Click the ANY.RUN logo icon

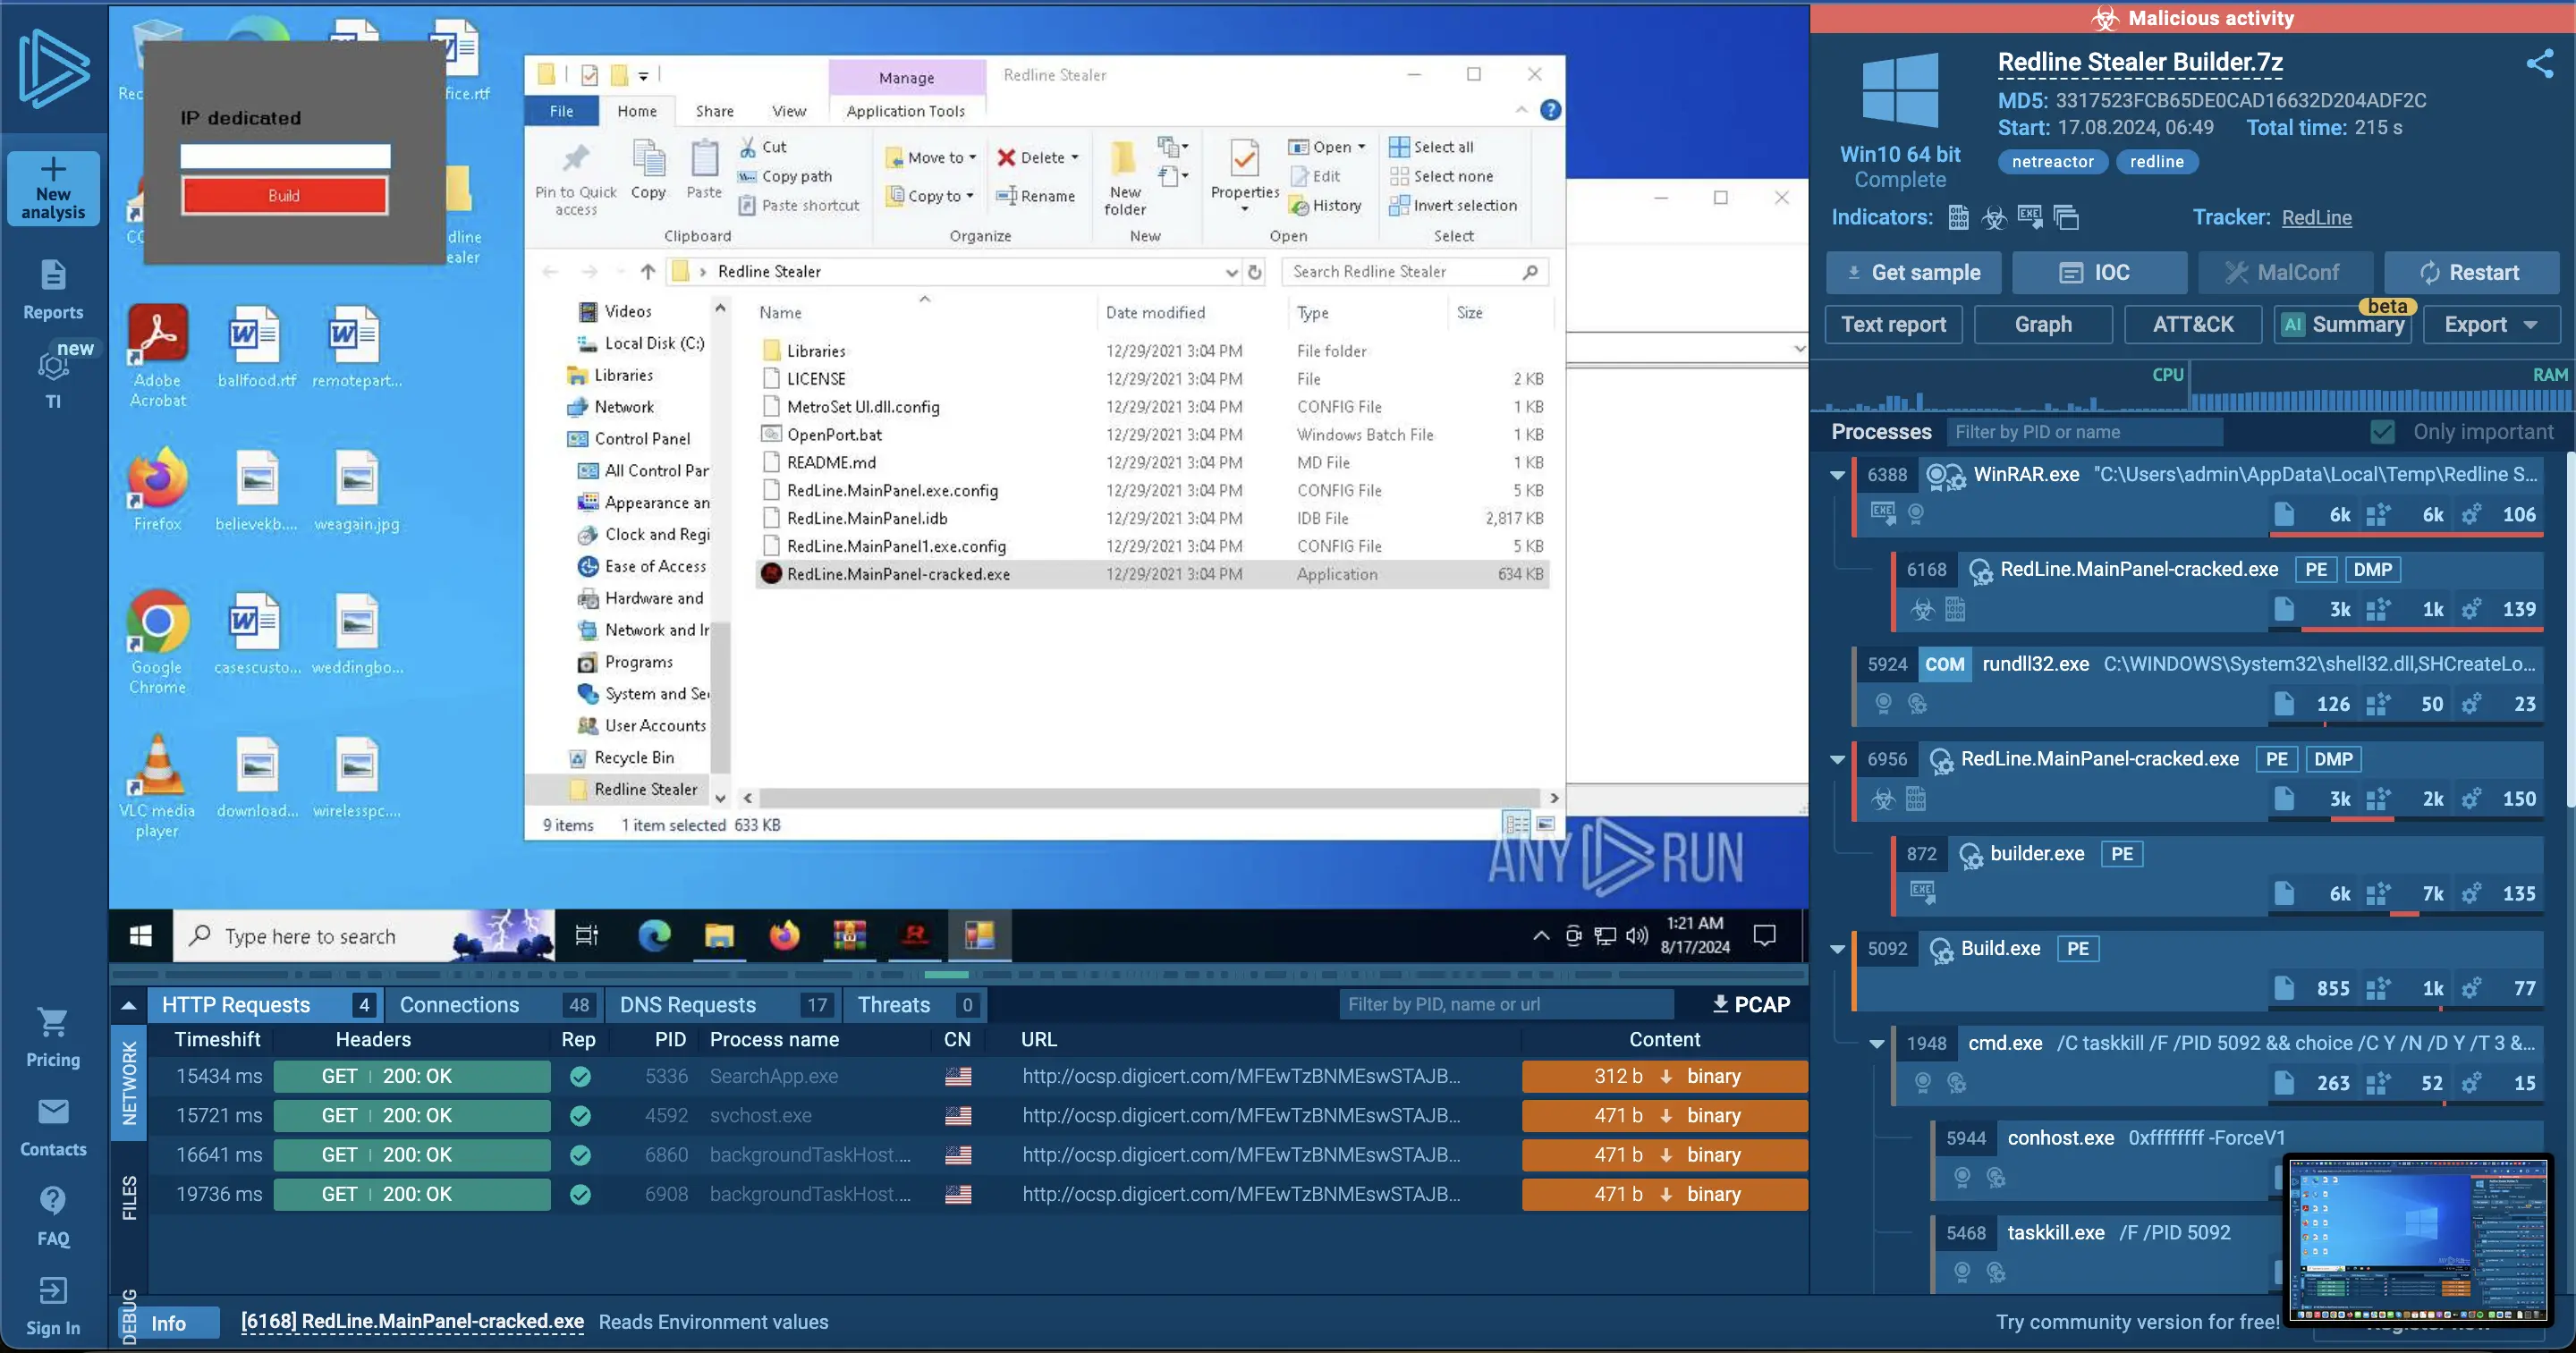tap(53, 68)
